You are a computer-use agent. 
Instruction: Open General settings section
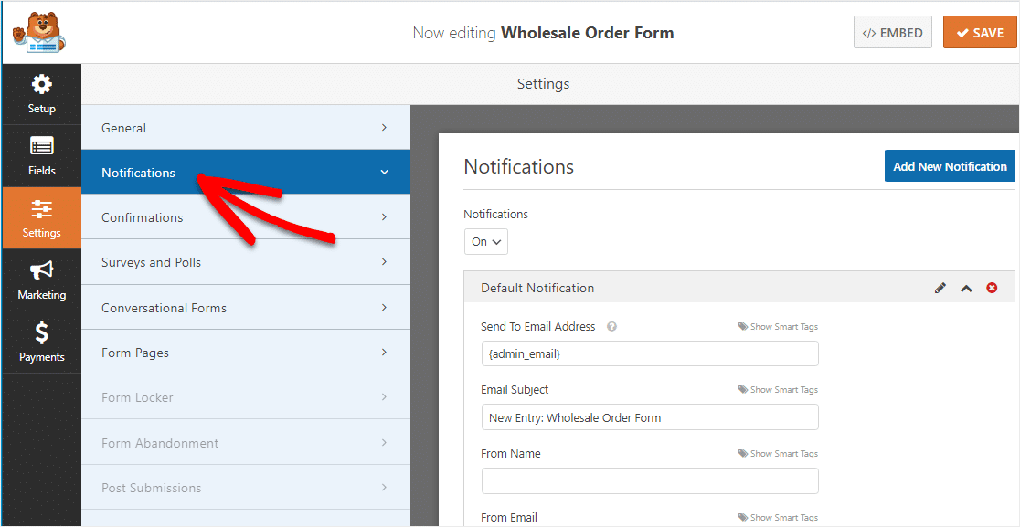246,128
